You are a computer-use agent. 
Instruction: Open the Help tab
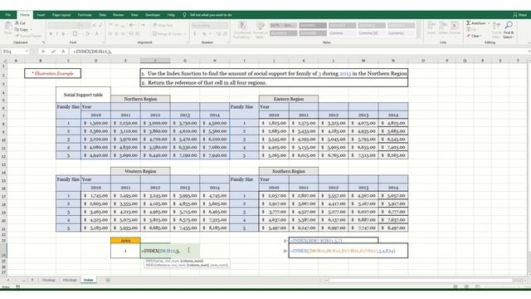tap(171, 15)
